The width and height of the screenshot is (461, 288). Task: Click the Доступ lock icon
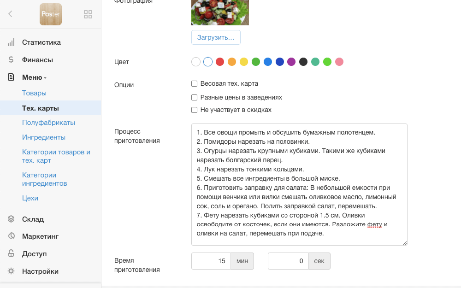(x=12, y=254)
